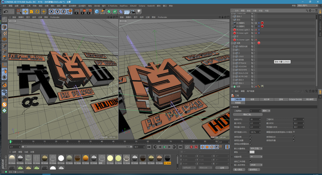
Task: Select Texture mode checkered icon
Action: (x=4, y=33)
